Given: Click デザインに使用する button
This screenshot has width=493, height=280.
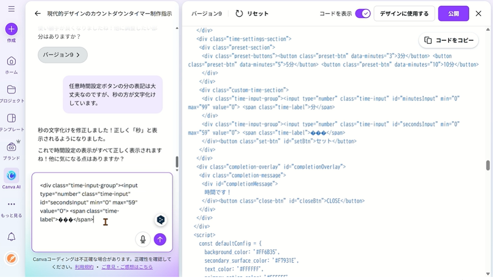Looking at the screenshot, I should click(404, 14).
